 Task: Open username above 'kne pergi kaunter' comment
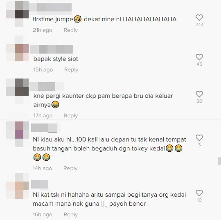(x=47, y=86)
